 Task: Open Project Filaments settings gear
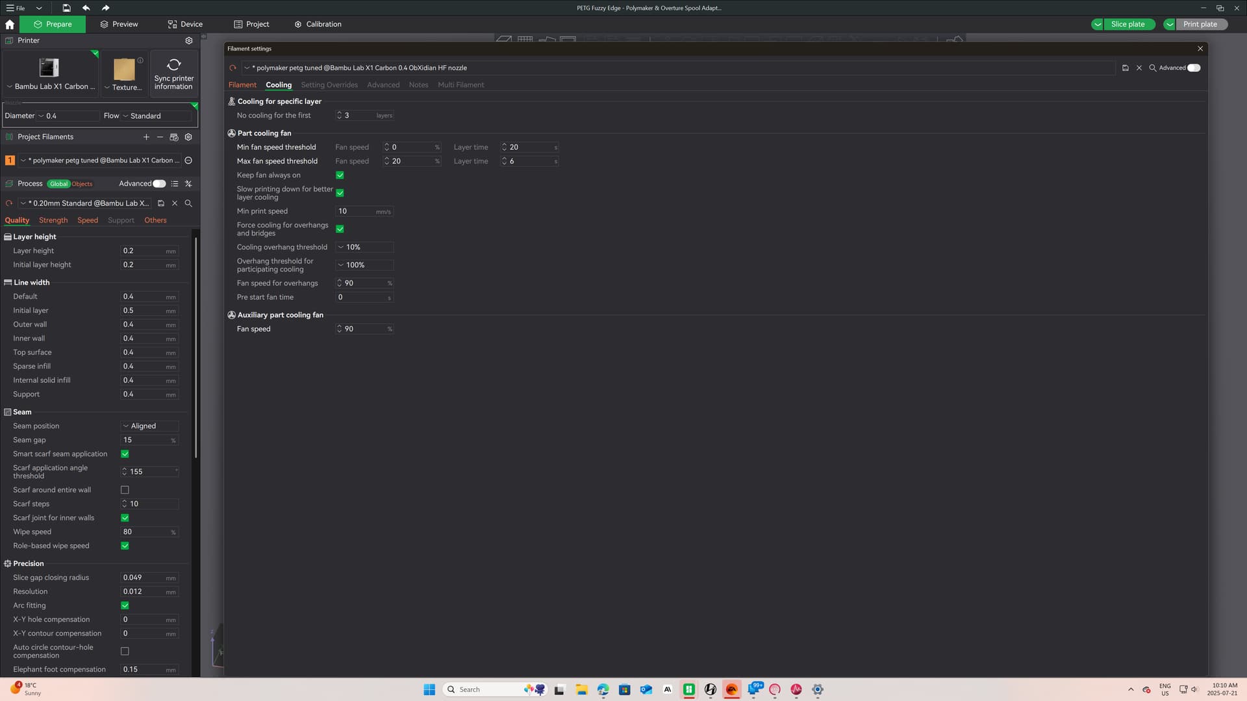[x=188, y=137]
